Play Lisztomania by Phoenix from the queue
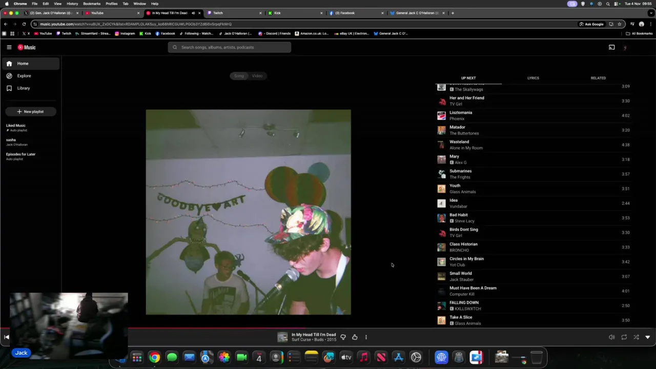The width and height of the screenshot is (656, 369). 533,115
